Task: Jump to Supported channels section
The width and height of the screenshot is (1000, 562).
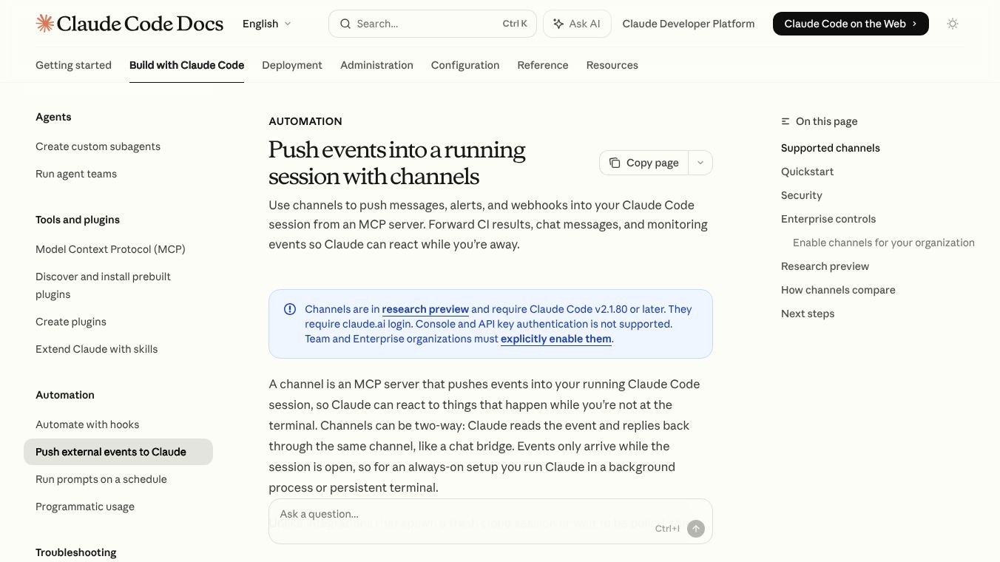Action: [x=831, y=148]
